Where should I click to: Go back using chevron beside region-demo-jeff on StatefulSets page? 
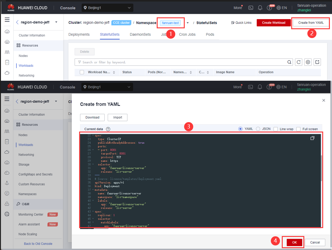pos(17,22)
